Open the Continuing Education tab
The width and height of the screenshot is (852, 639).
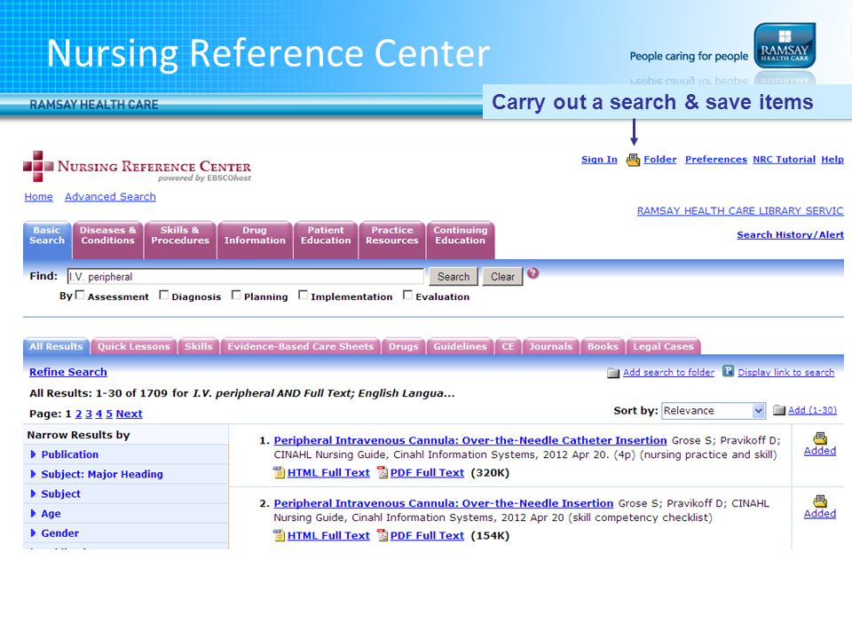(461, 240)
